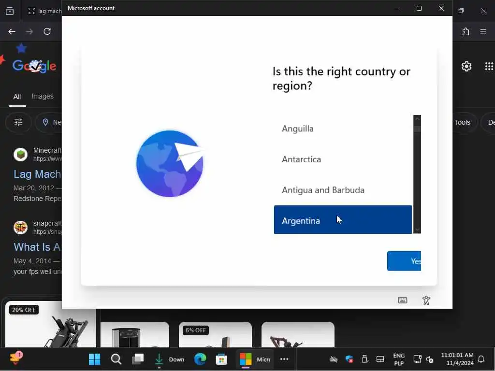495x371 pixels.
Task: Click the USB device tray icon
Action: [364, 359]
